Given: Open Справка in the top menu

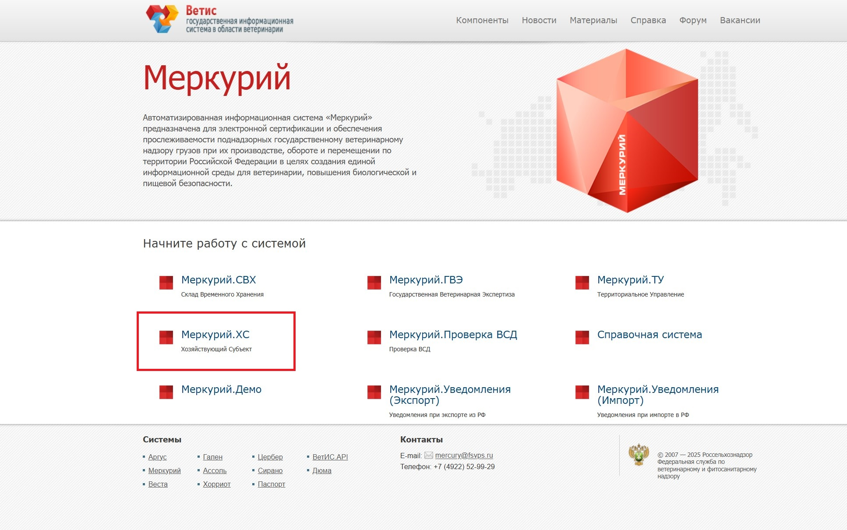Looking at the screenshot, I should [x=648, y=20].
